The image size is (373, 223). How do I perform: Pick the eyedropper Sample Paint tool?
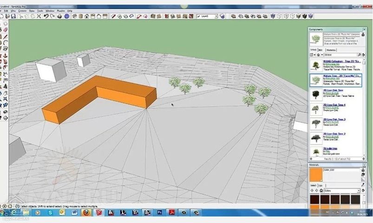(x=364, y=184)
